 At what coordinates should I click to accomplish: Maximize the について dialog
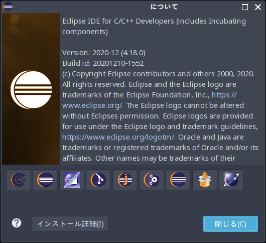pos(245,7)
